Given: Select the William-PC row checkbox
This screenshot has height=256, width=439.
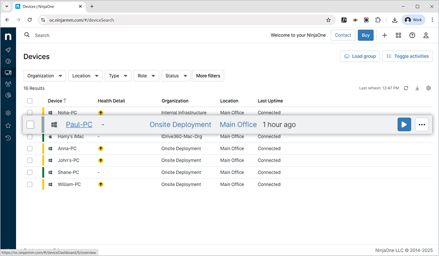Looking at the screenshot, I should coord(30,185).
